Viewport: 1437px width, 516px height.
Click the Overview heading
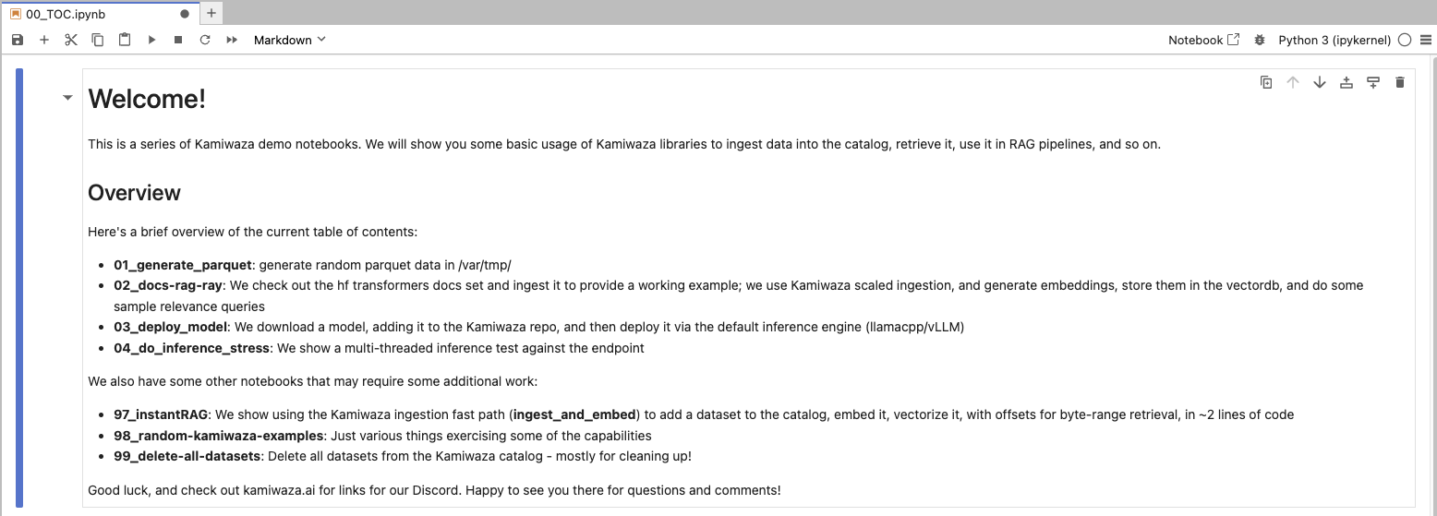click(134, 193)
